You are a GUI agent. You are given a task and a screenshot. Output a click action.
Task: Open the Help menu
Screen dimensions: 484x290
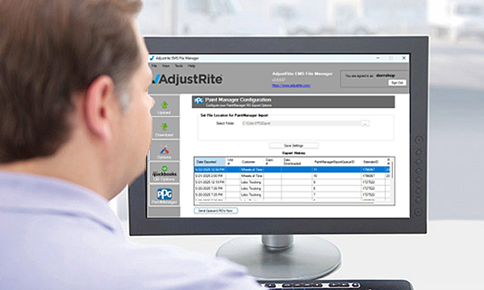tap(191, 65)
